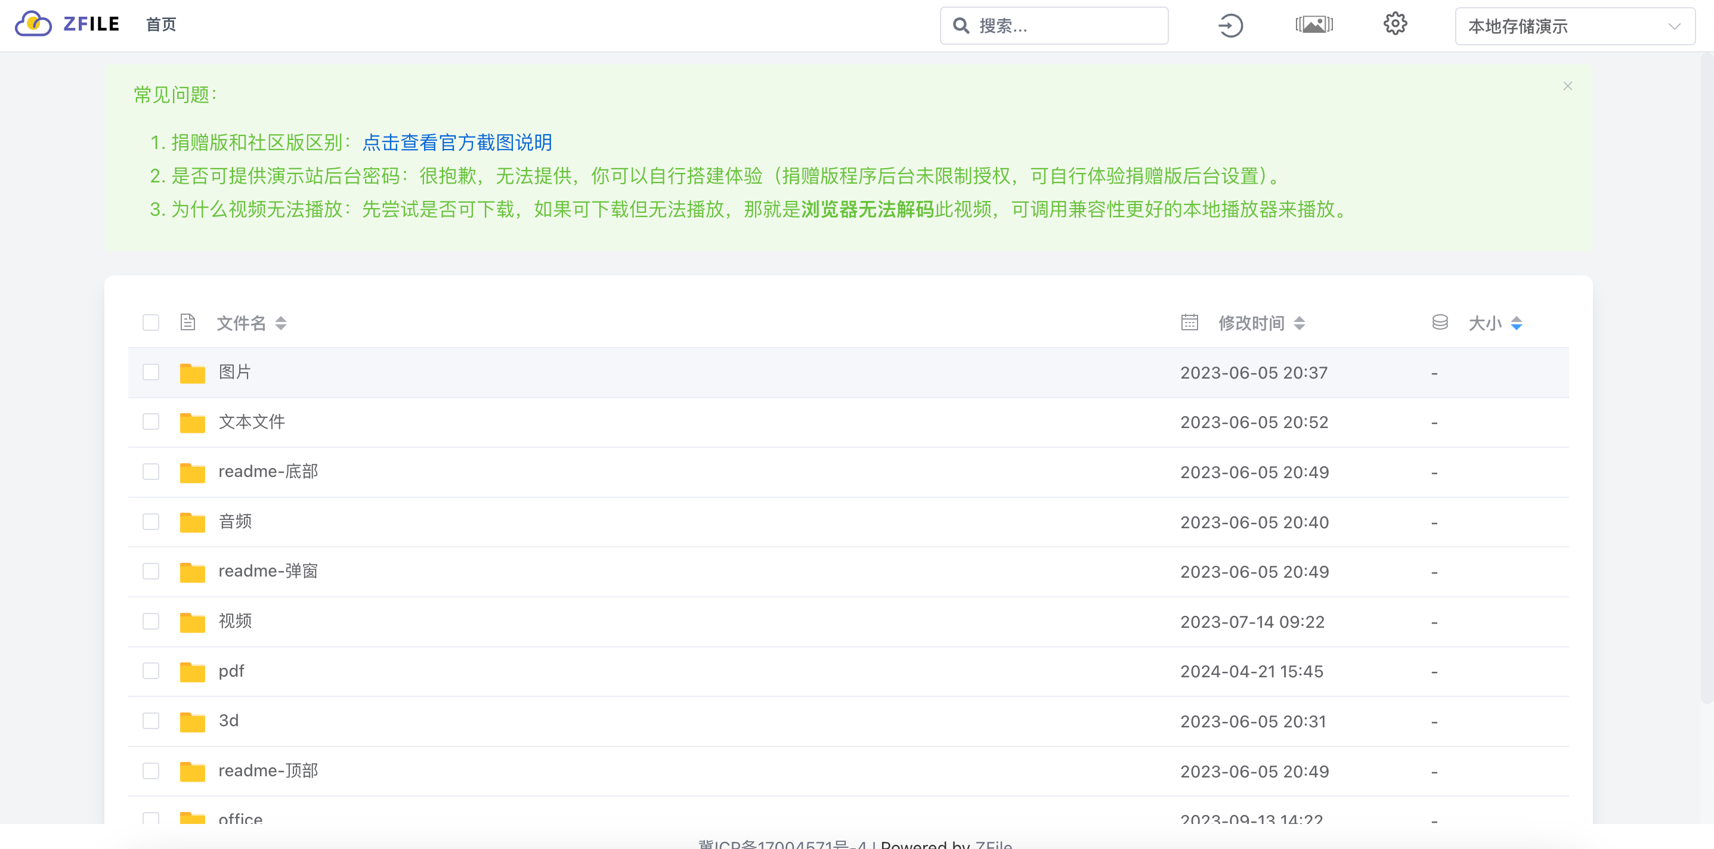Select the 首页 menu item
Screen dimensions: 1714x849
click(x=160, y=24)
